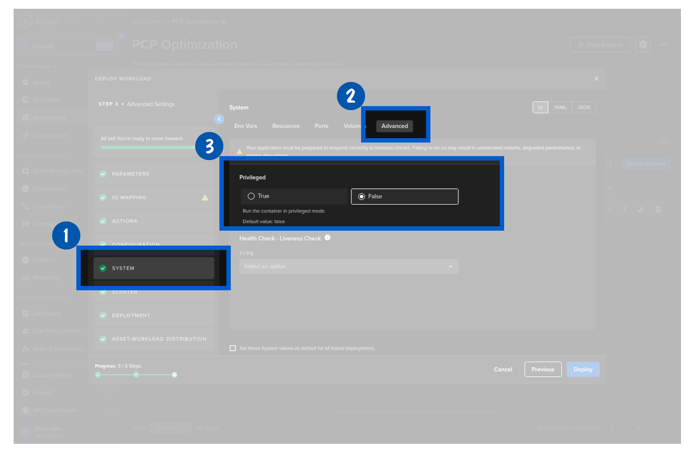Collapse the steps panel with arrow icon
The width and height of the screenshot is (695, 453).
(219, 119)
